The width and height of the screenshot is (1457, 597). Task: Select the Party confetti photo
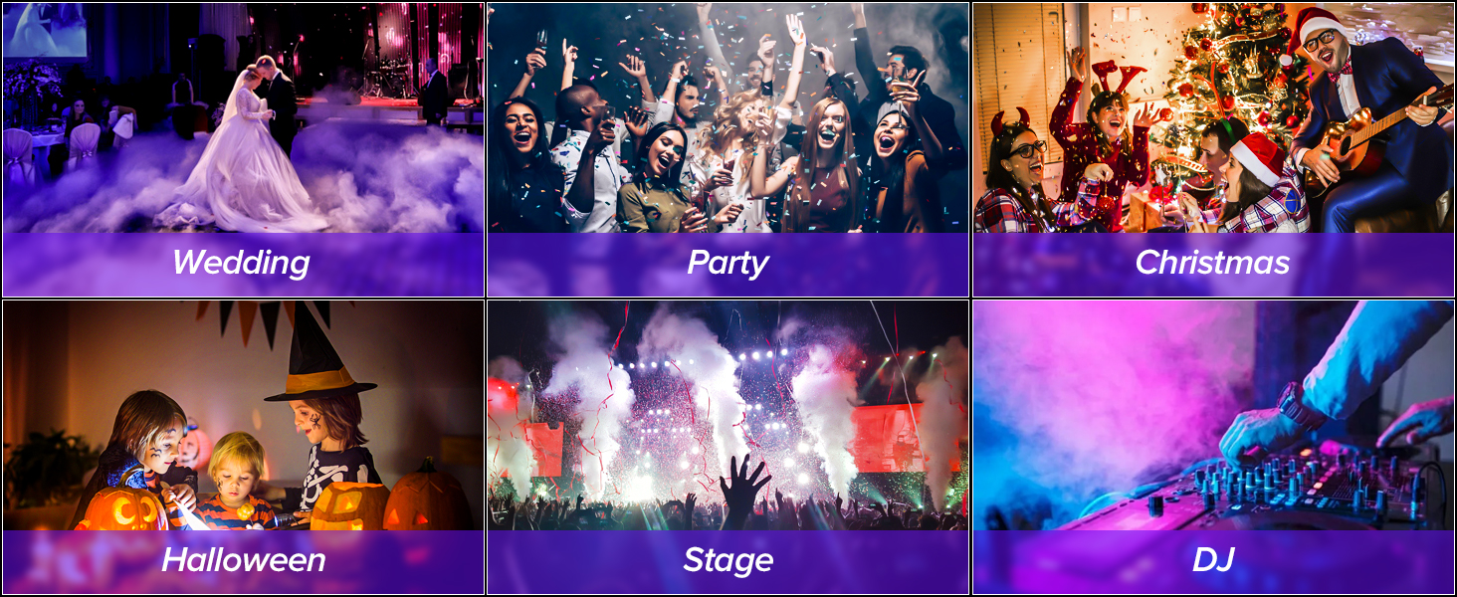pos(728,117)
